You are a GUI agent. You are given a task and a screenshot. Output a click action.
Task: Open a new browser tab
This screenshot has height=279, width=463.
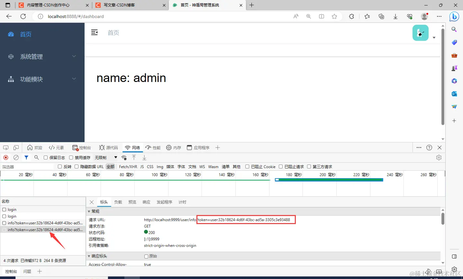(x=252, y=5)
